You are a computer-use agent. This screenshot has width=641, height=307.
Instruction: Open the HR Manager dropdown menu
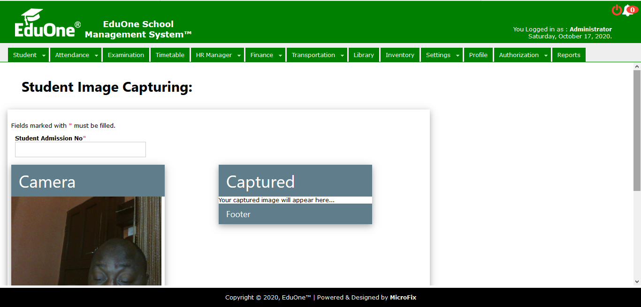coord(239,55)
